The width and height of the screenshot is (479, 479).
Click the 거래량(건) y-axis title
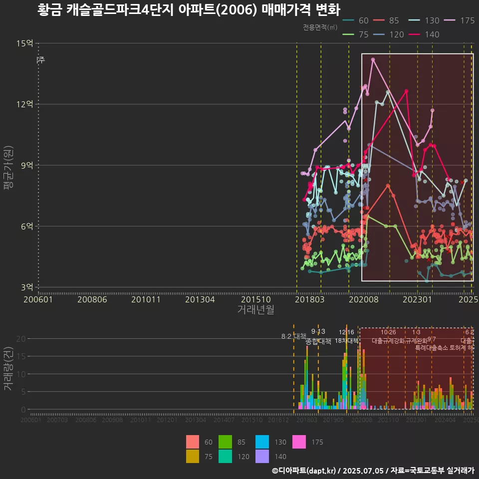tap(8, 368)
